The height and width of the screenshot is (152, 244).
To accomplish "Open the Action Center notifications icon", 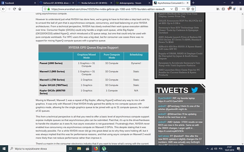I will pos(239,148).
